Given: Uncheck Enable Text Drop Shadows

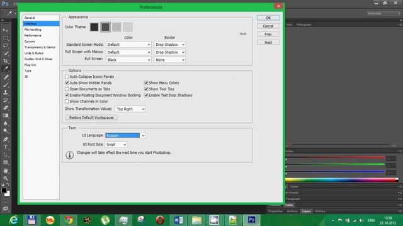Looking at the screenshot, I should point(146,95).
